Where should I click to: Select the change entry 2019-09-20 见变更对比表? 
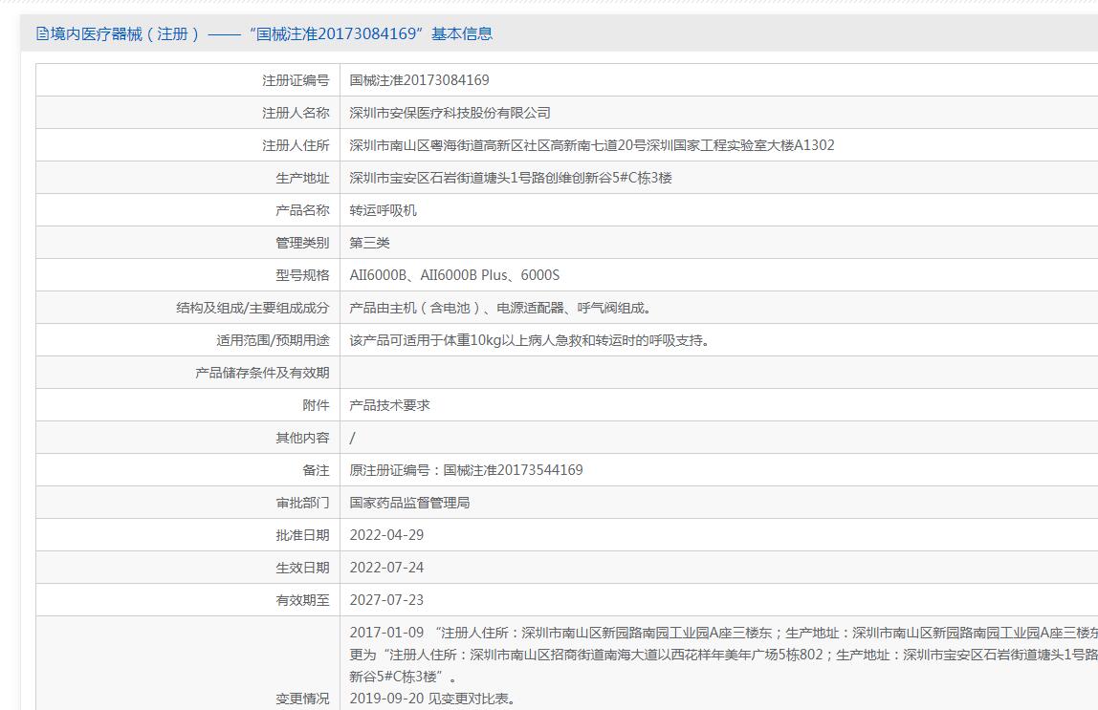click(432, 699)
